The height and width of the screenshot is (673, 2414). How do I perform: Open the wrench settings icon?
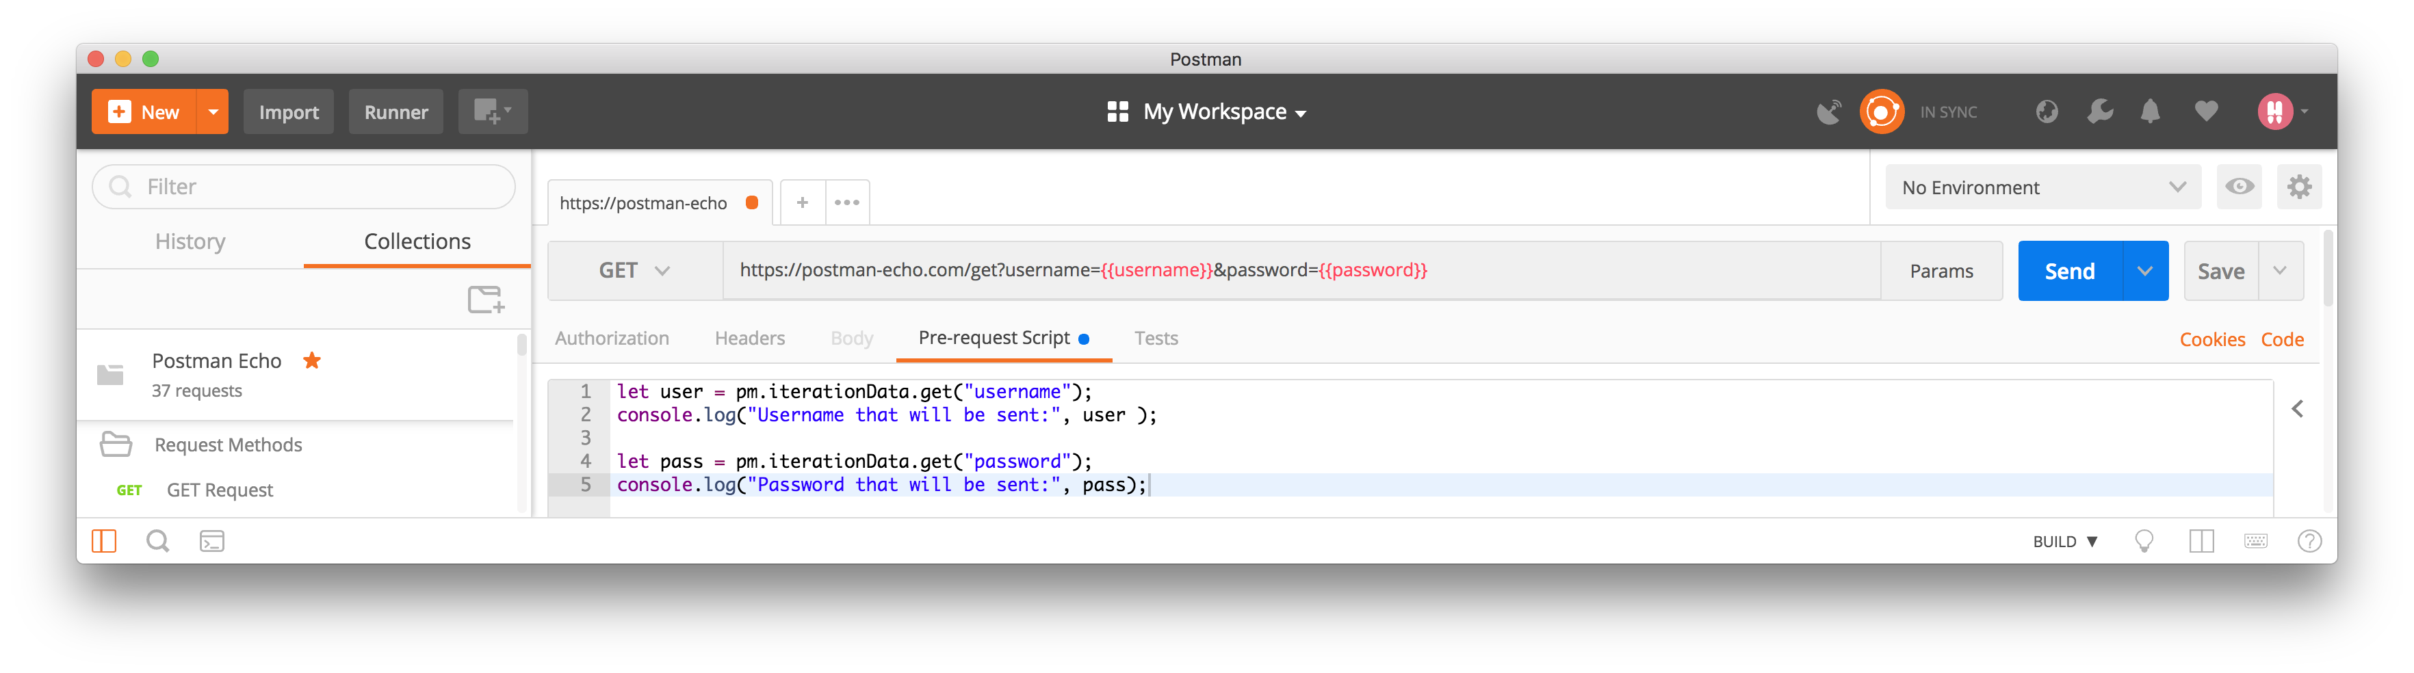[2100, 111]
